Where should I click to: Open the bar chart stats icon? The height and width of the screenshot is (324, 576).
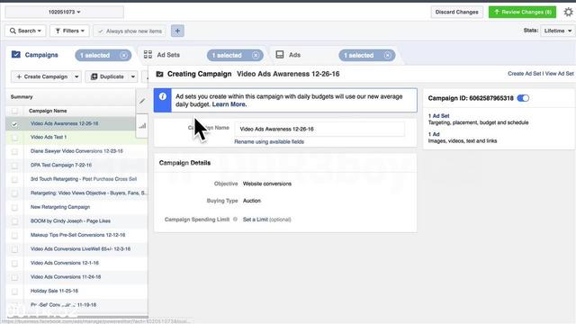142,126
